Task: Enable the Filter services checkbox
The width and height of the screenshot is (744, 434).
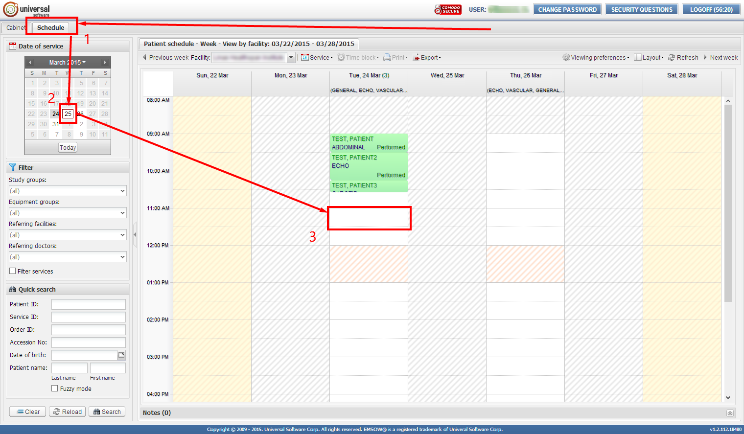Action: [x=13, y=271]
